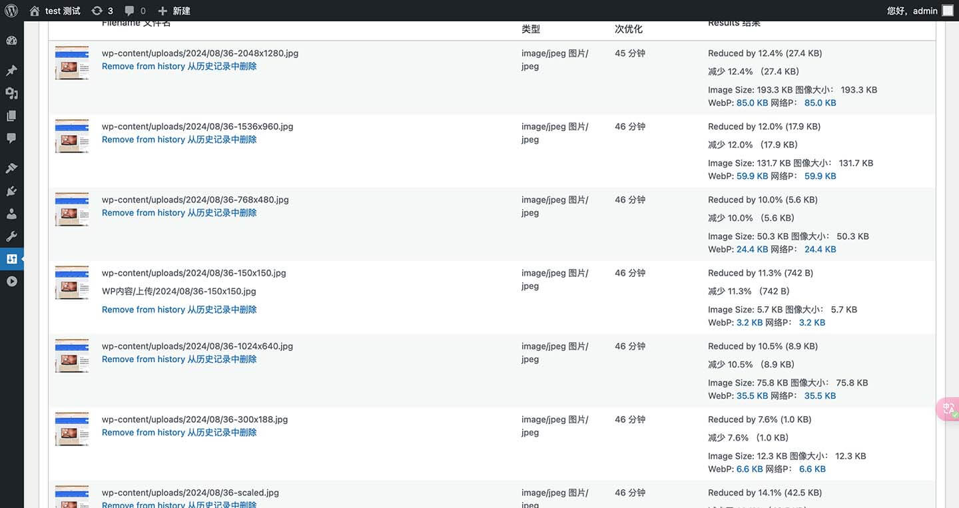959x508 pixels.
Task: Open thumbnail for 36-768x480.jpg
Action: 72,210
